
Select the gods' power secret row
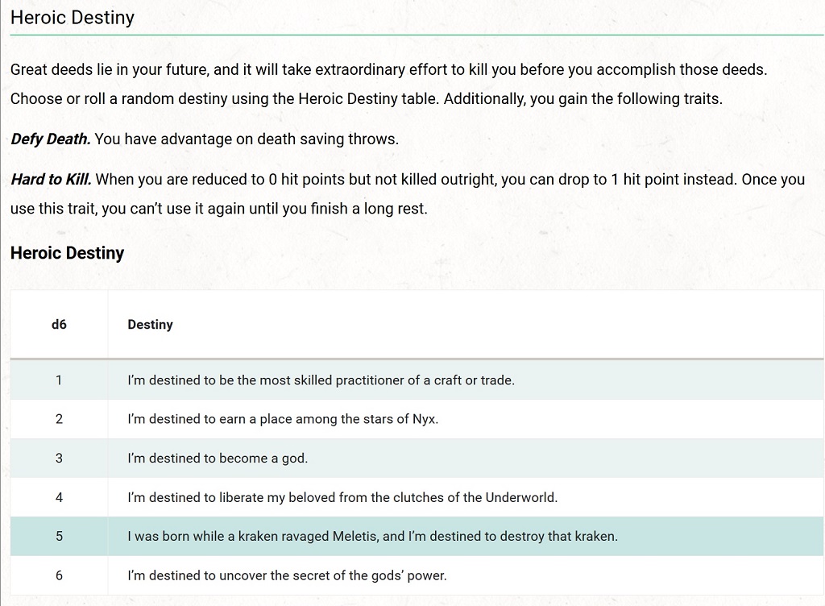click(x=417, y=575)
